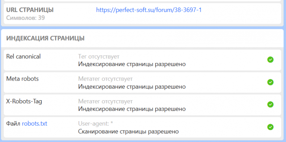
Task: Click the green checkmark for X-Robots-Tag
Action: 270,104
